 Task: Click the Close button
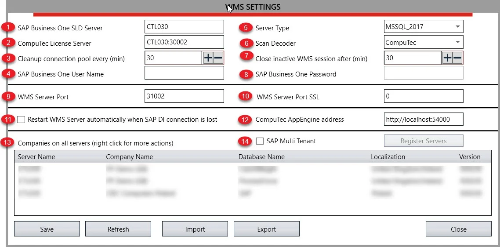pyautogui.click(x=459, y=229)
